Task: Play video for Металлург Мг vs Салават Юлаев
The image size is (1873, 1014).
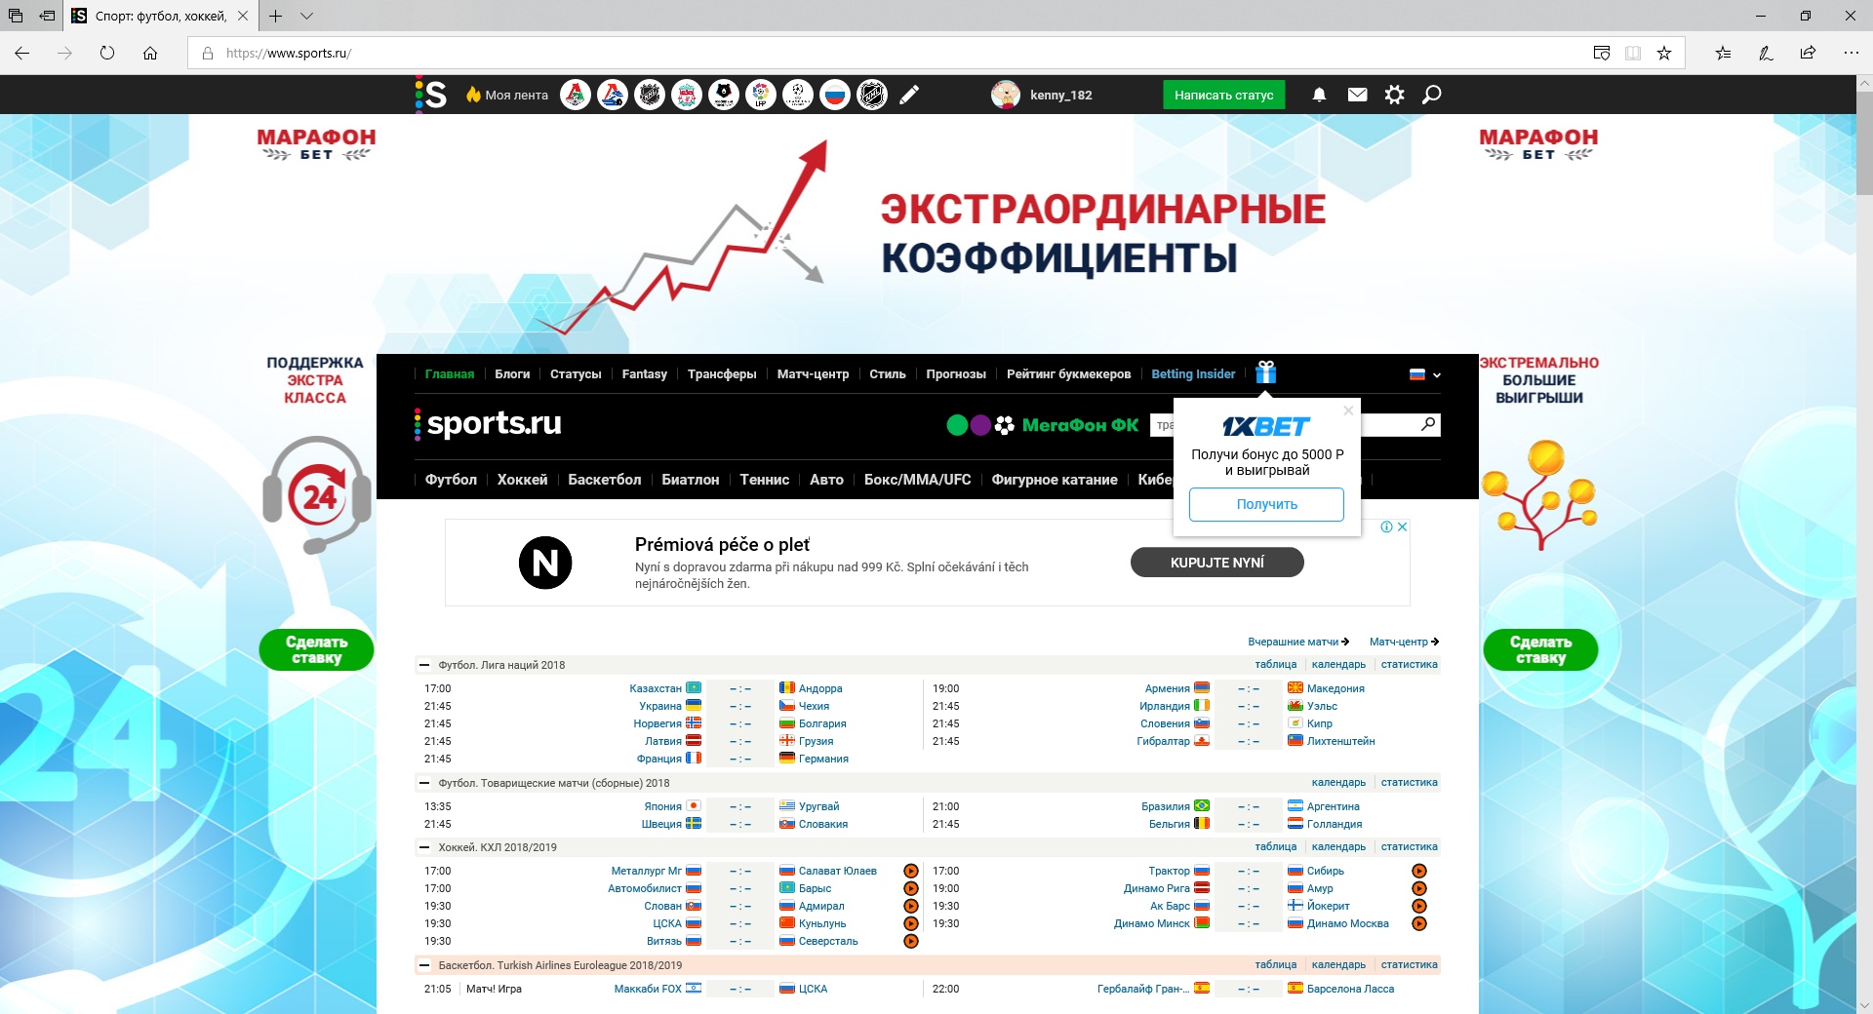Action: pyautogui.click(x=910, y=871)
